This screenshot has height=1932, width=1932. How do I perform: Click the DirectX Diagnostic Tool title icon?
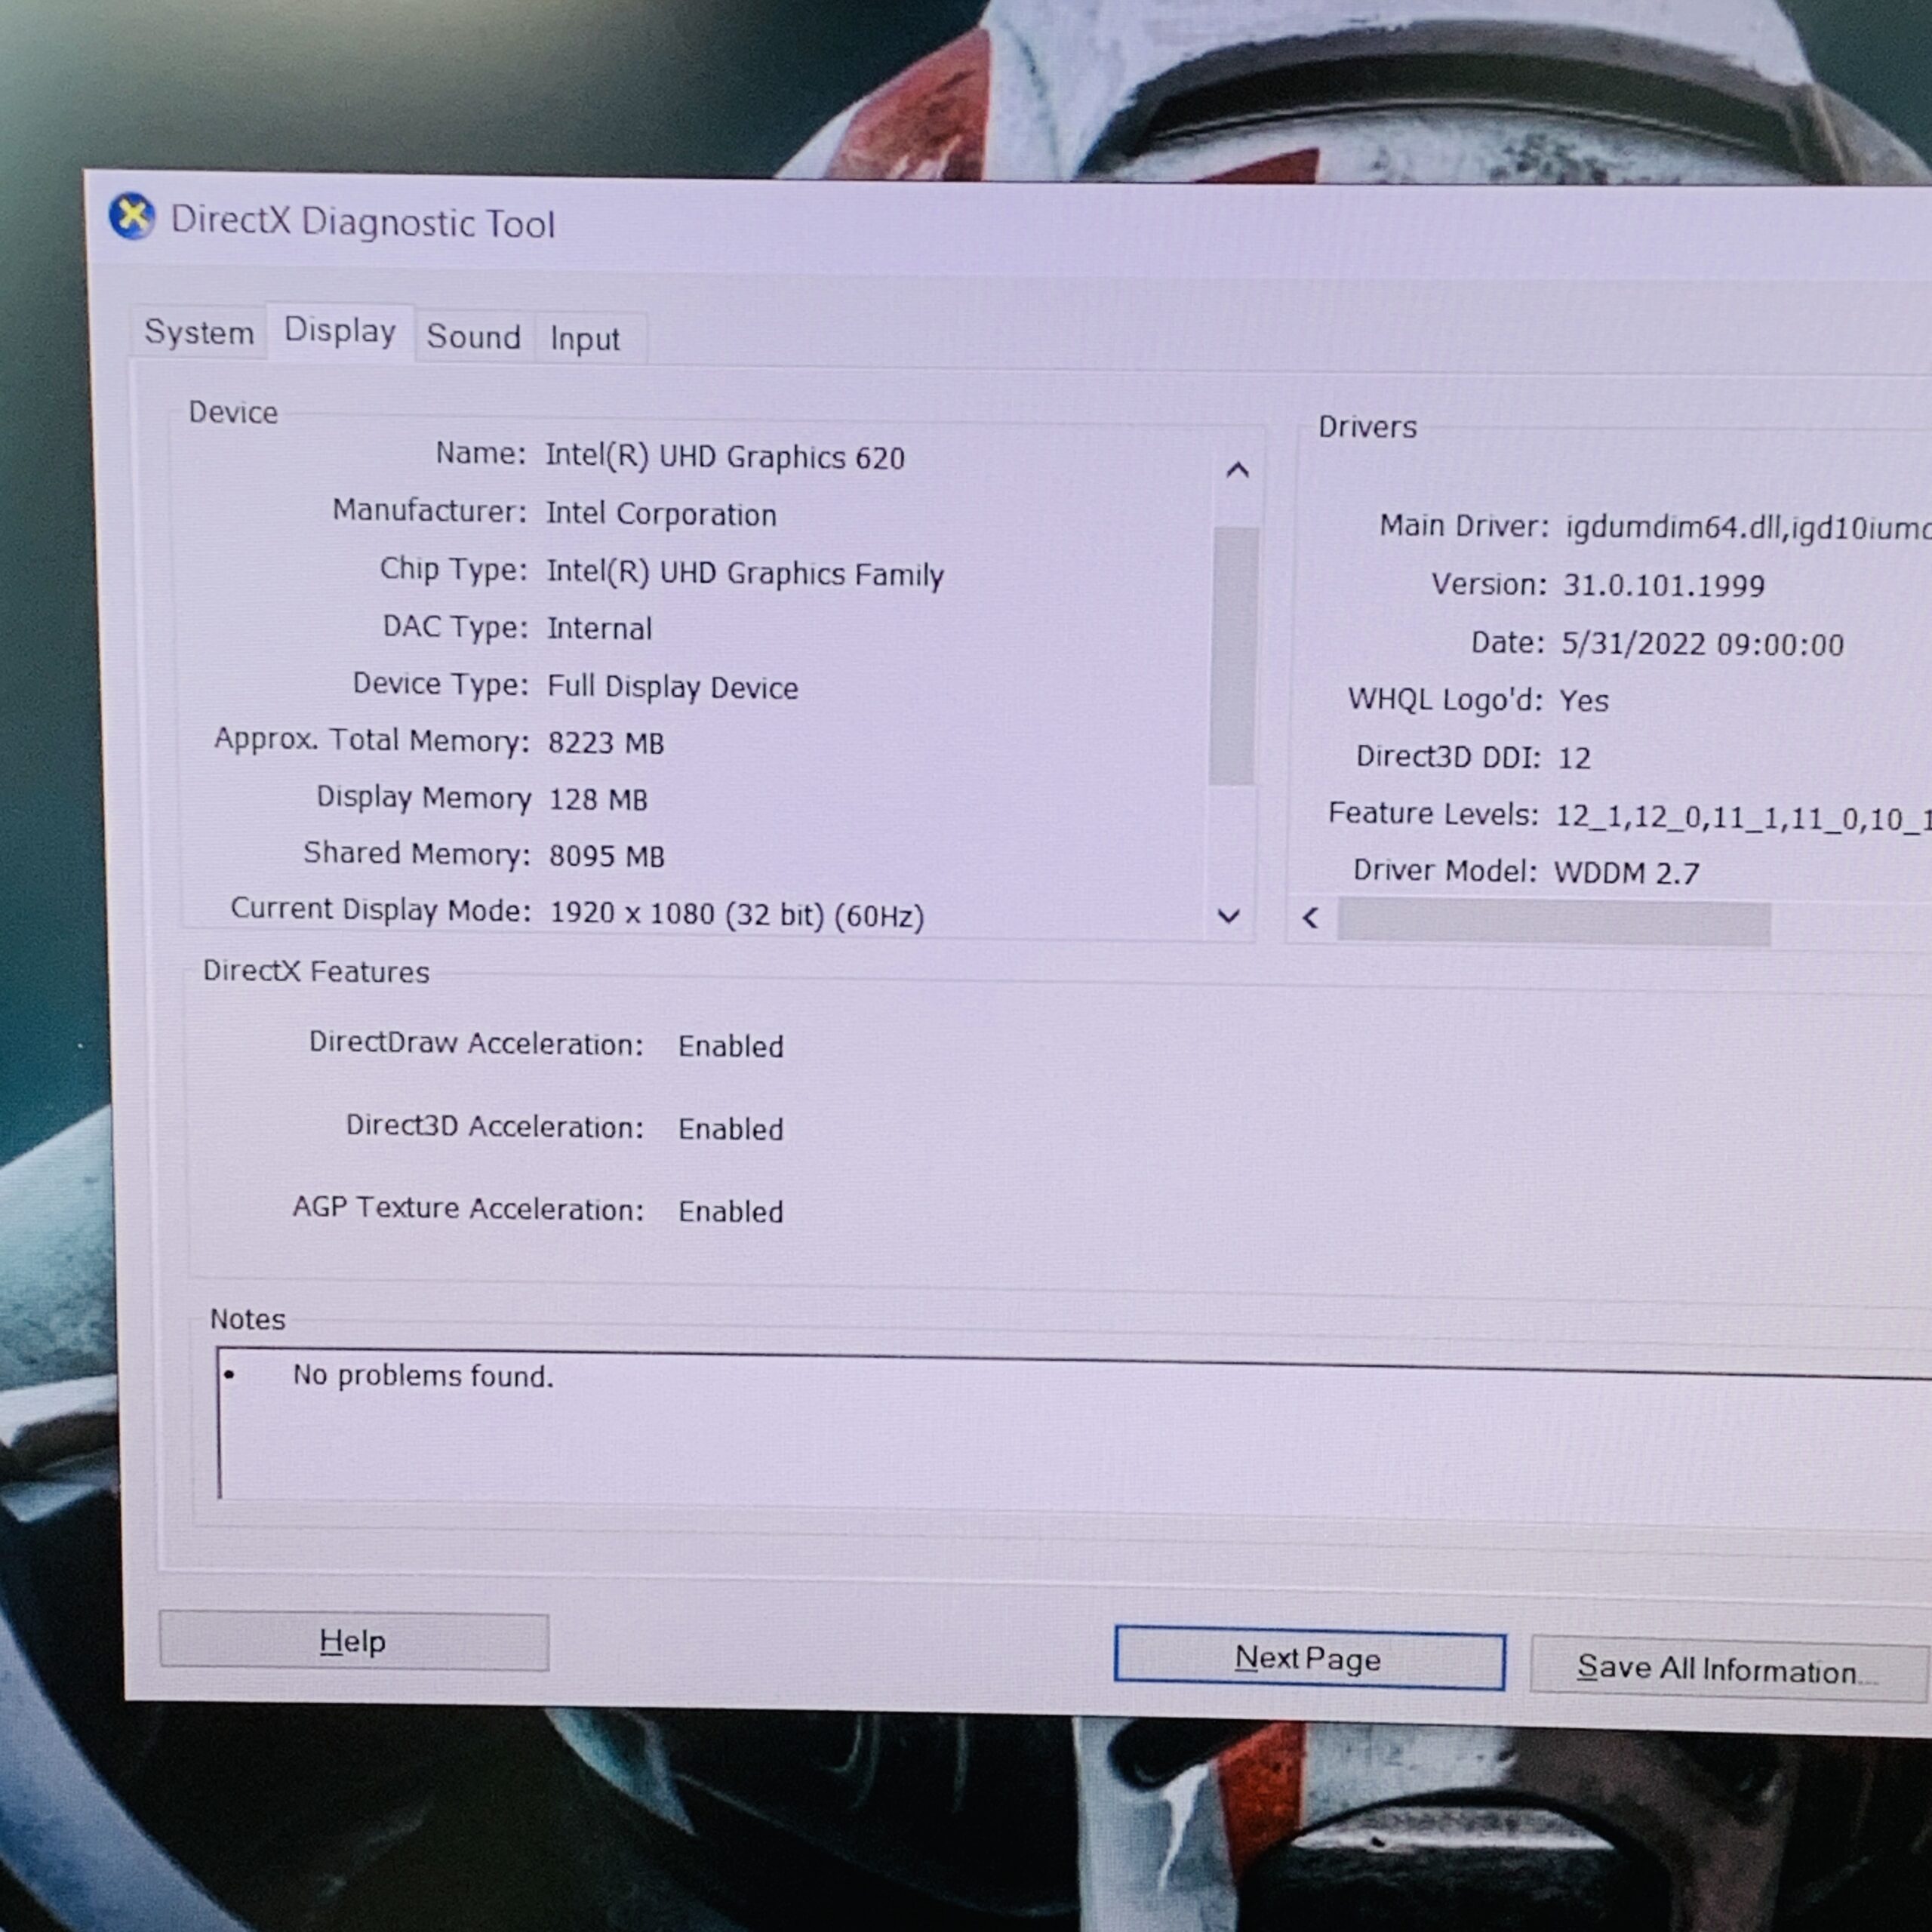pyautogui.click(x=132, y=217)
